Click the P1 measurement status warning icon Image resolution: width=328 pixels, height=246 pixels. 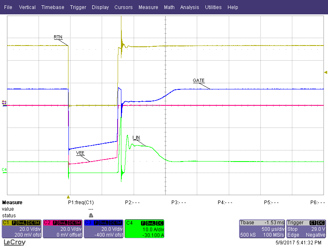click(91, 215)
